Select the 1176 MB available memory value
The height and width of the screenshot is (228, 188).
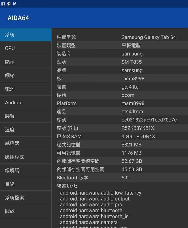click(x=131, y=153)
